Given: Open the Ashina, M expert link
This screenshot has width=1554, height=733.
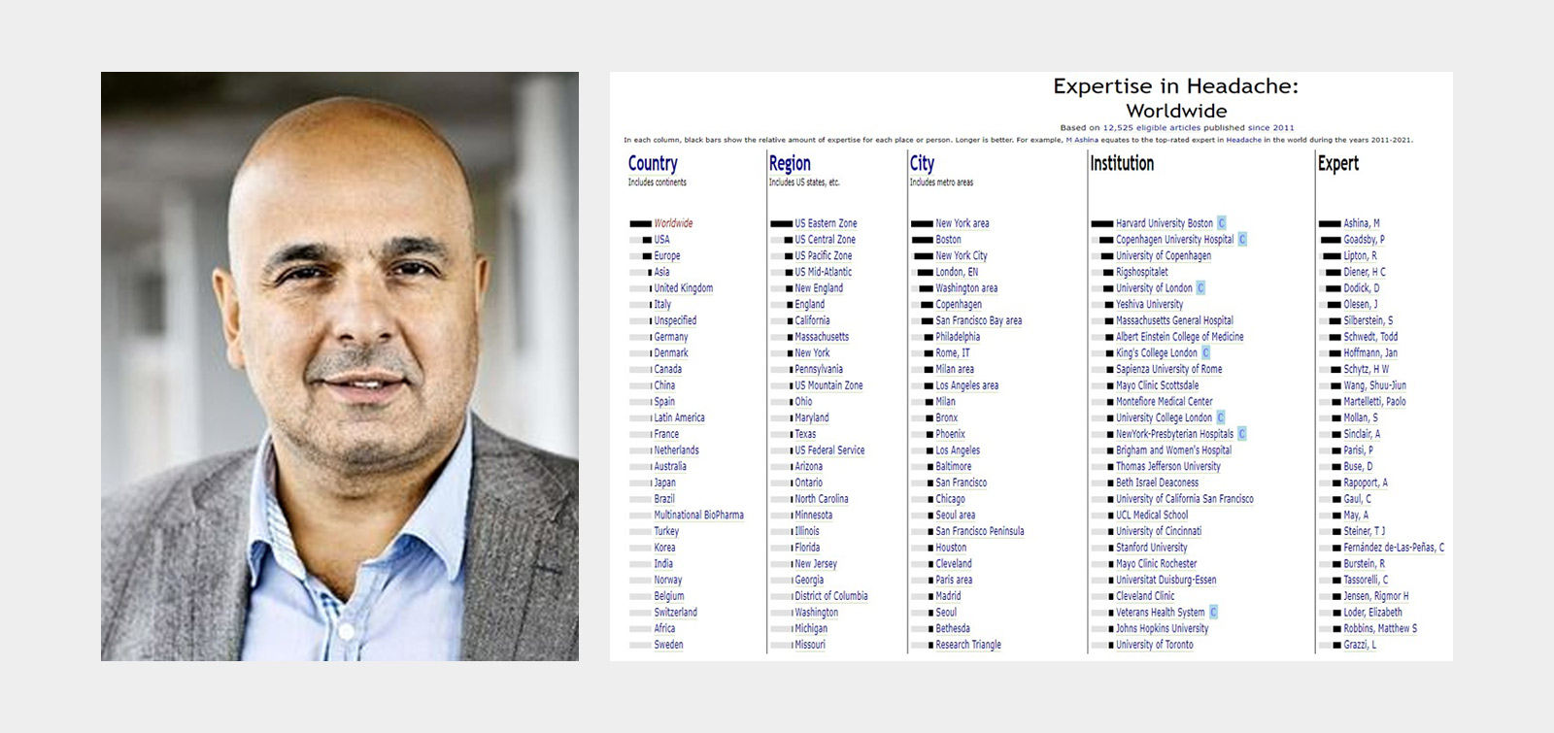Looking at the screenshot, I should tap(1362, 223).
